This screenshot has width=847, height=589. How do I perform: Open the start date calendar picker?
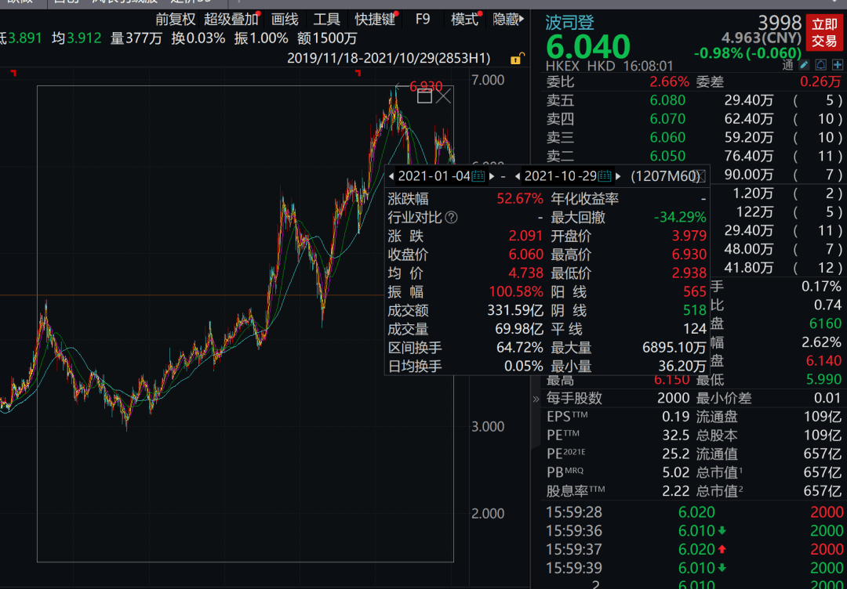point(478,175)
